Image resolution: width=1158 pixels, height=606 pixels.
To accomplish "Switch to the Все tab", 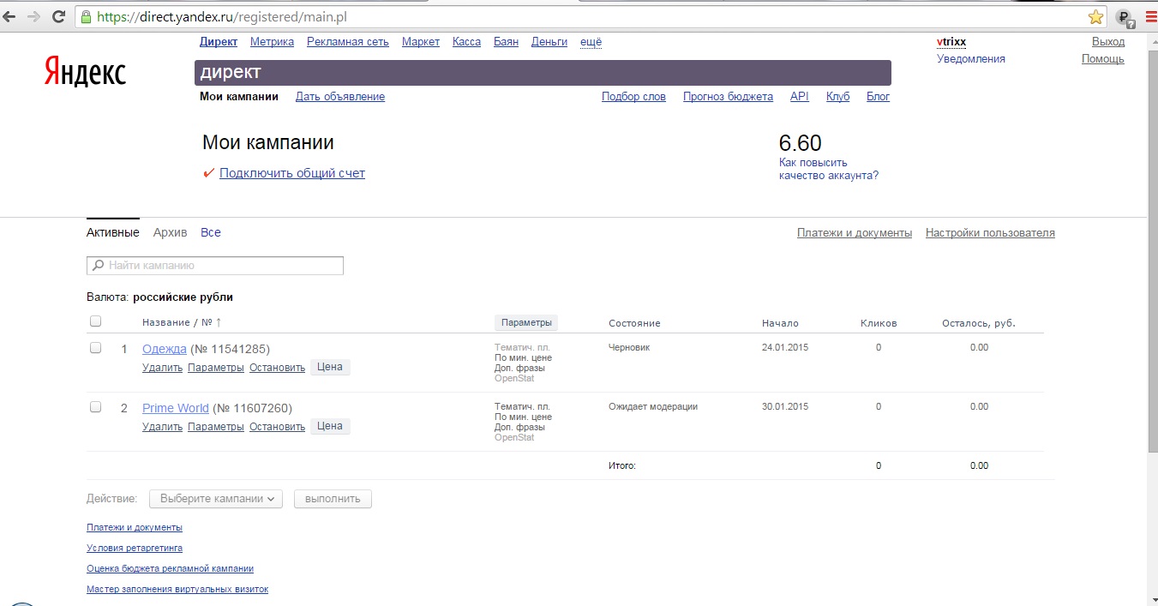I will click(x=211, y=232).
